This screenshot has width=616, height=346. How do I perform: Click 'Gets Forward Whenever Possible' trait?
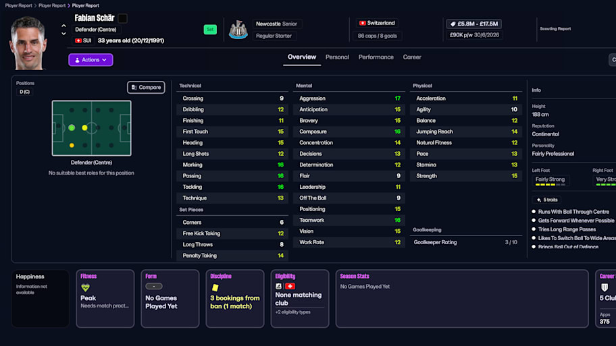coord(576,221)
